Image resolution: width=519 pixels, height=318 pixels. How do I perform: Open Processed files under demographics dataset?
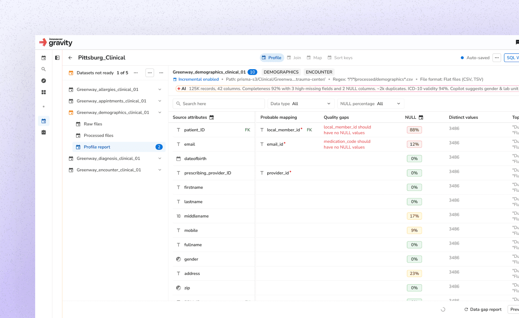[98, 136]
